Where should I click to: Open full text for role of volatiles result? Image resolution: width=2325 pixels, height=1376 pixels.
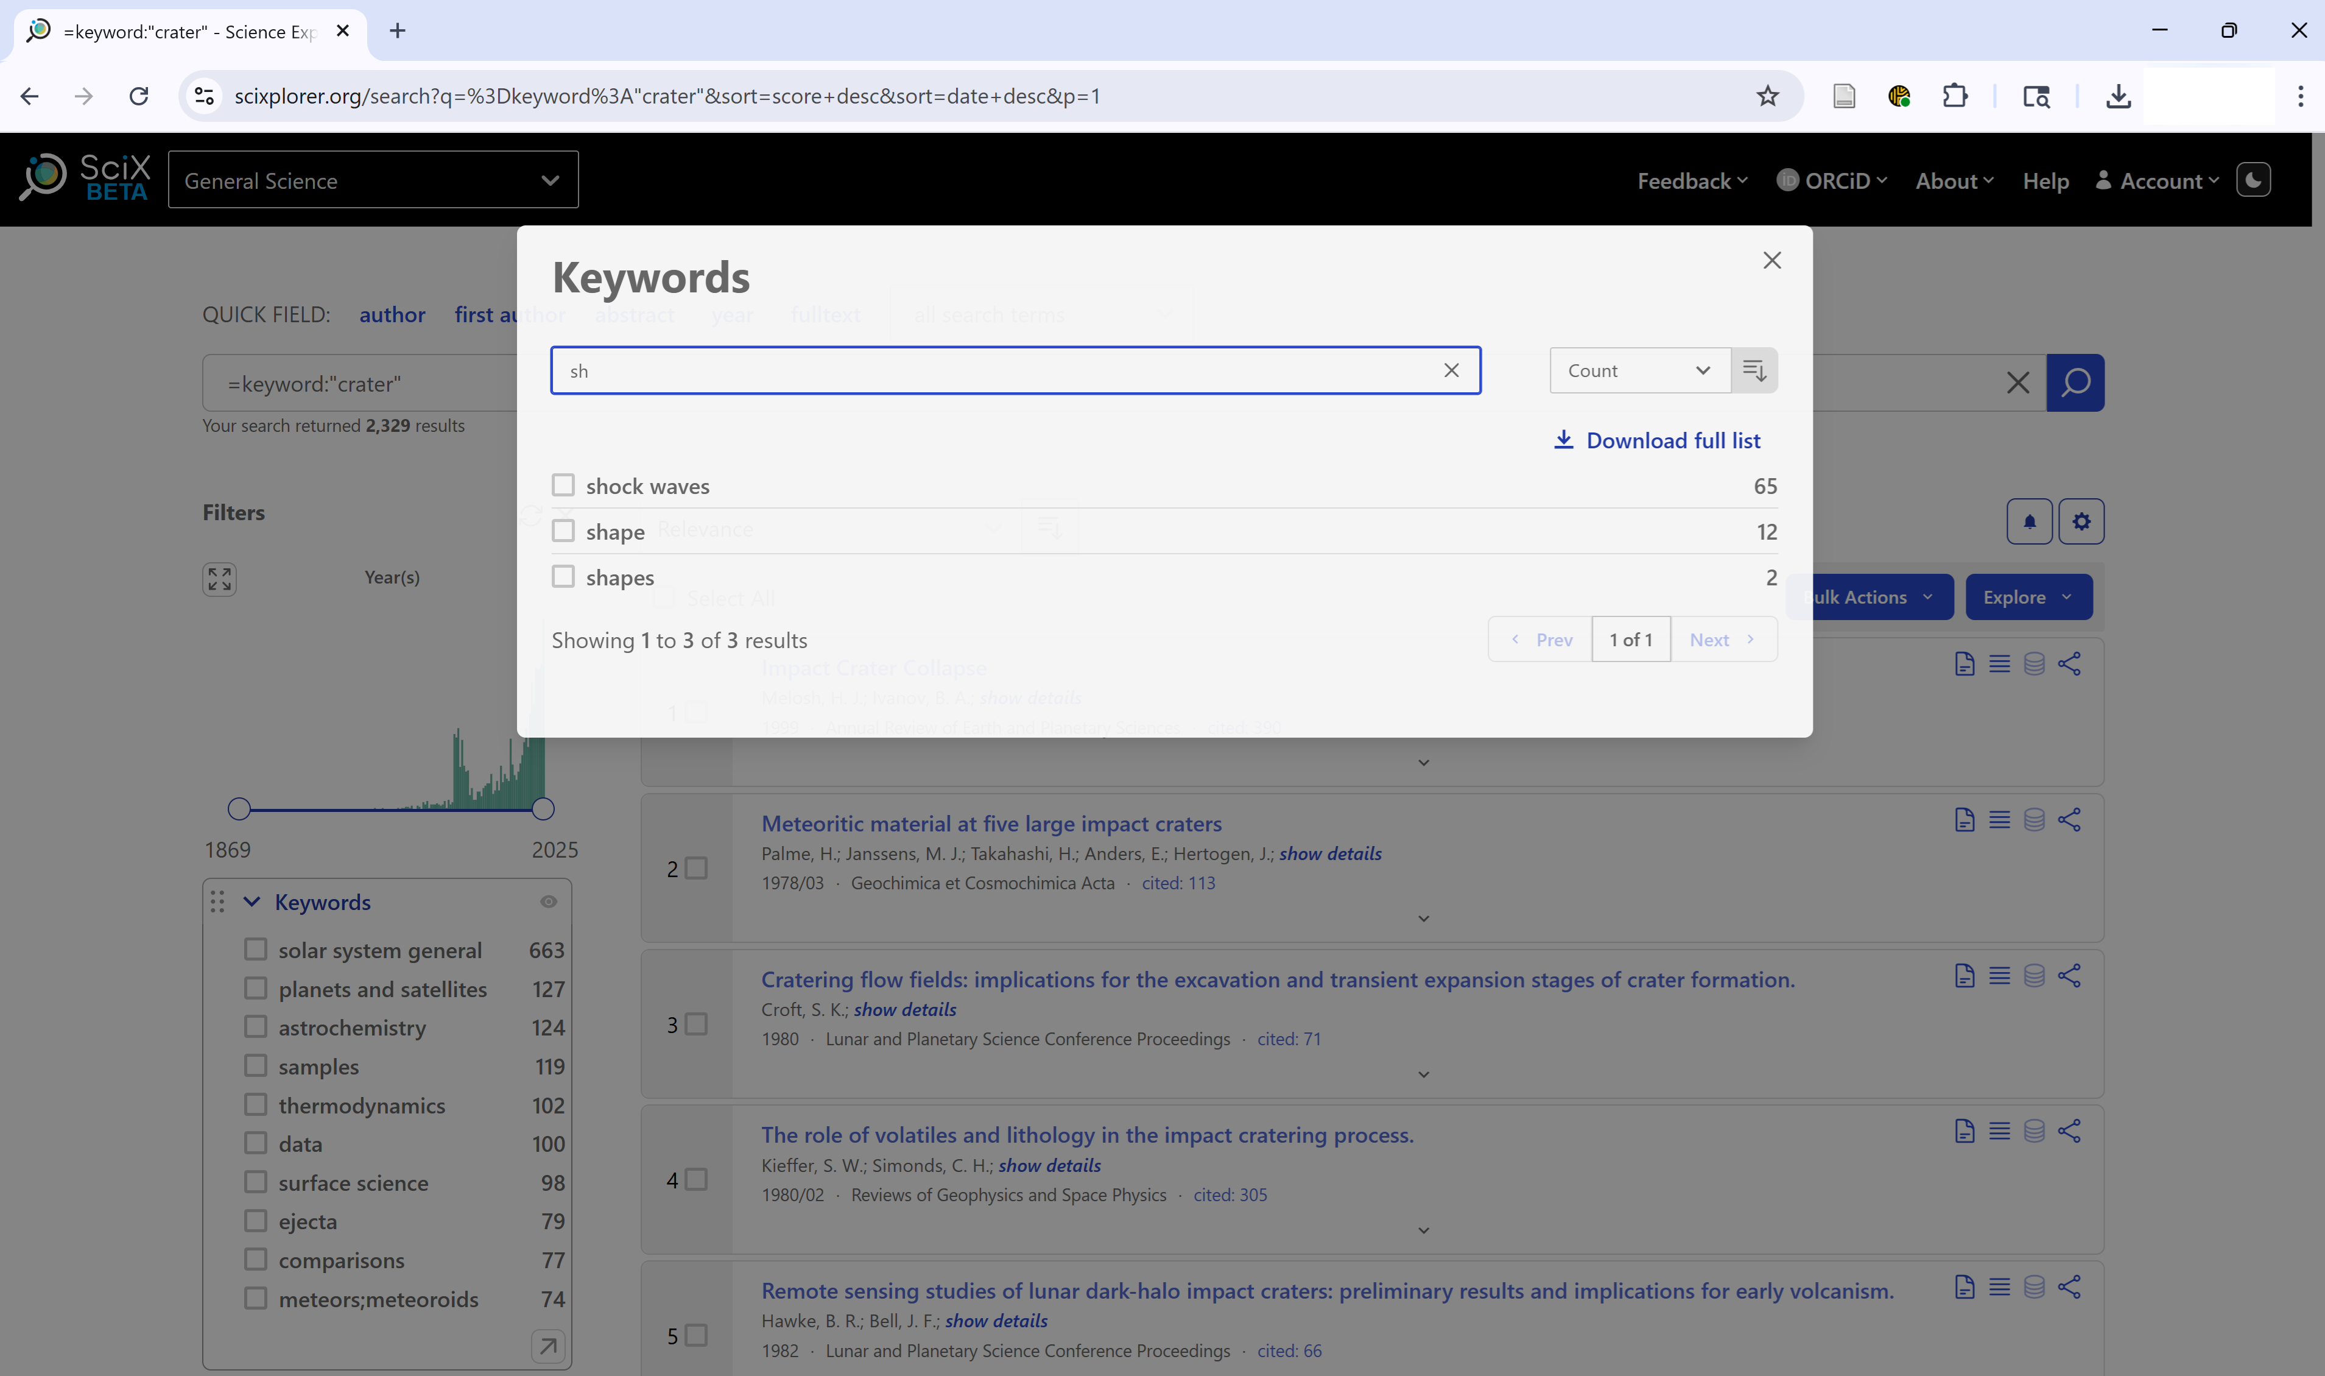[x=1963, y=1131]
